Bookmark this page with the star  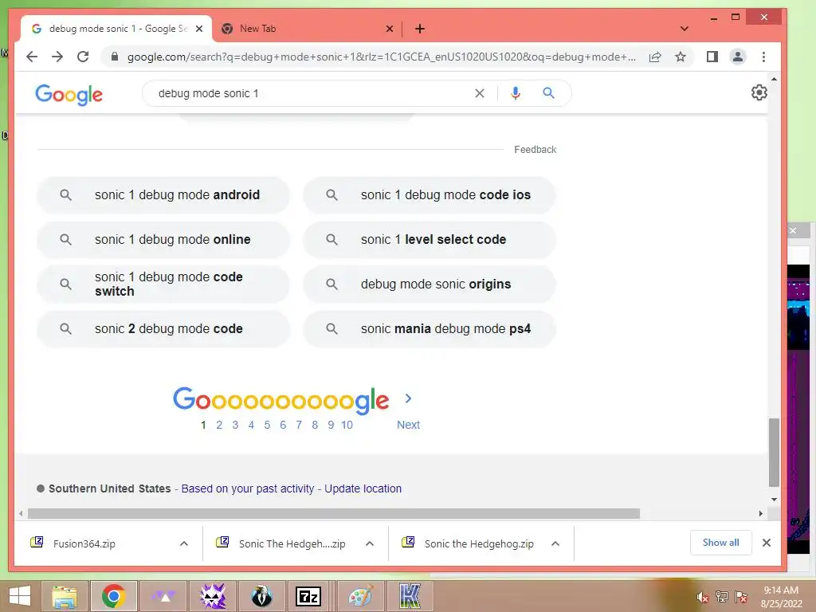click(x=681, y=57)
